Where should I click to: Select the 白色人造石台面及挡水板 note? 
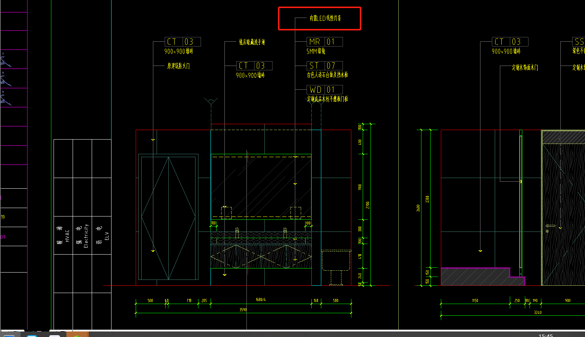pos(327,75)
